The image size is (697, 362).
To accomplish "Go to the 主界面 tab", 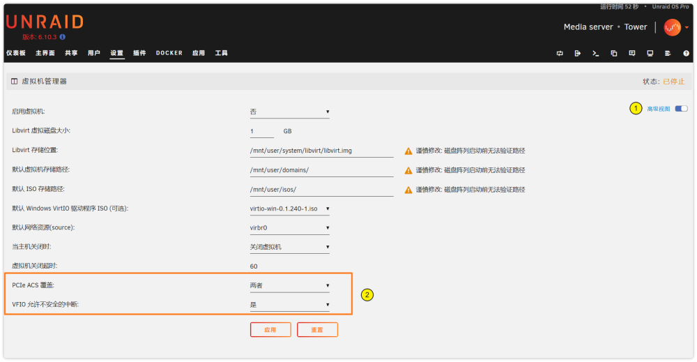I will [45, 53].
